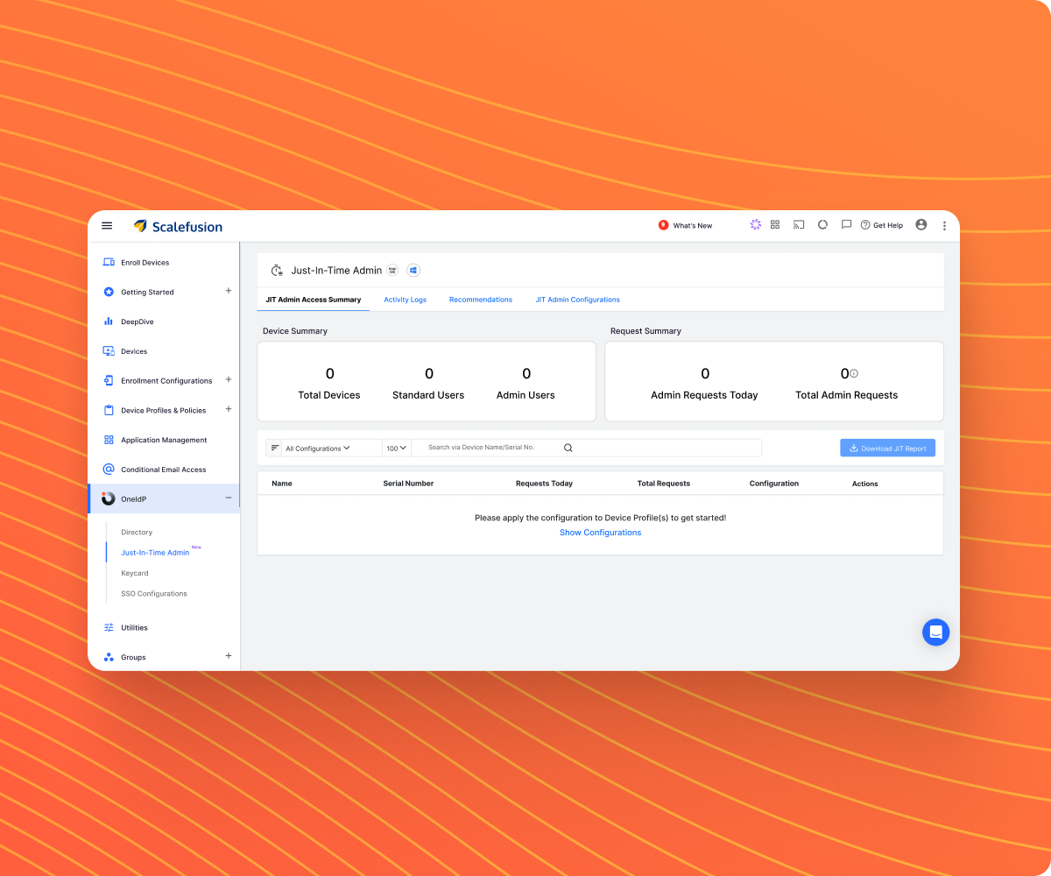Click the Show Configurations link
This screenshot has height=876, width=1051.
600,532
